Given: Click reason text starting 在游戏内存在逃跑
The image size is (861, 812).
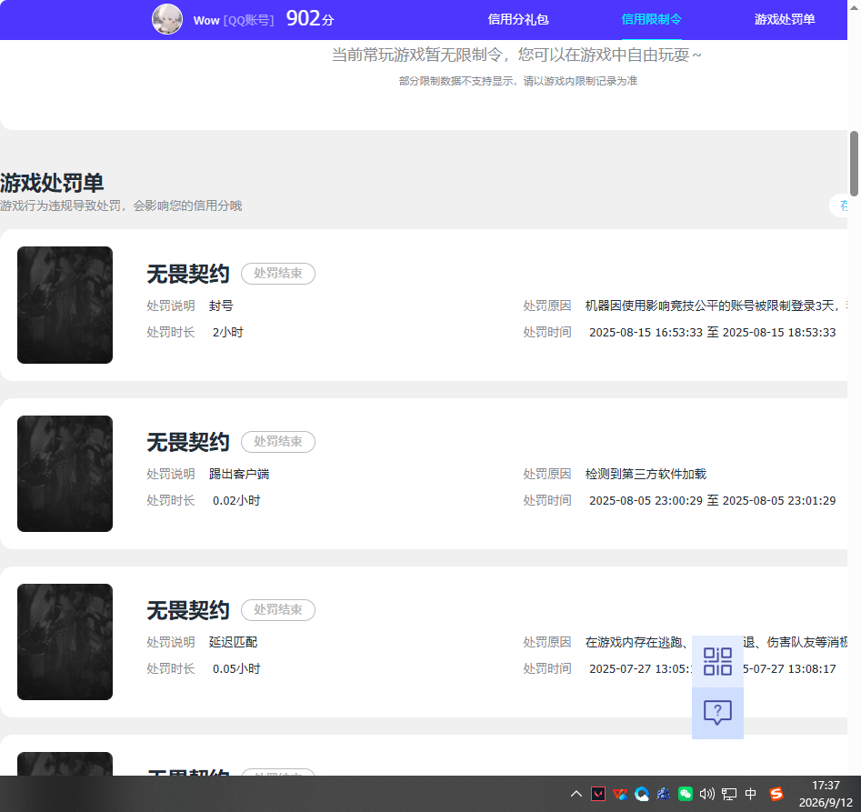Looking at the screenshot, I should point(716,642).
